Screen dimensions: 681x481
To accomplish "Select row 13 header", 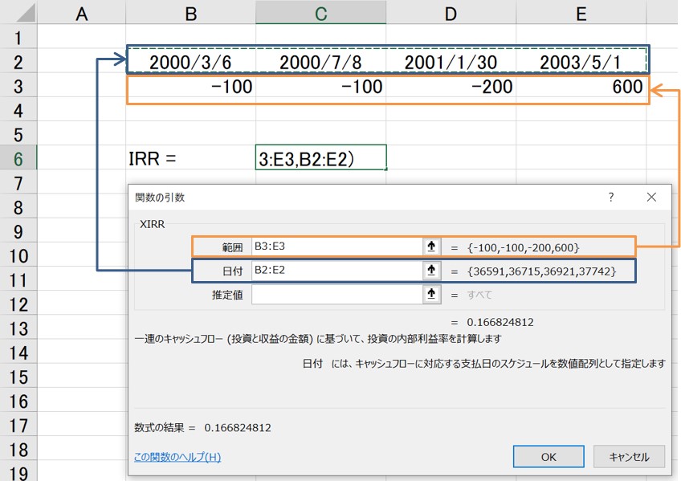I will pyautogui.click(x=18, y=328).
